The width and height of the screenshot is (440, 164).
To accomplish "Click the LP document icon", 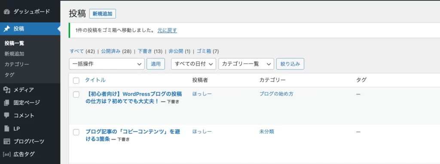I will (7, 129).
